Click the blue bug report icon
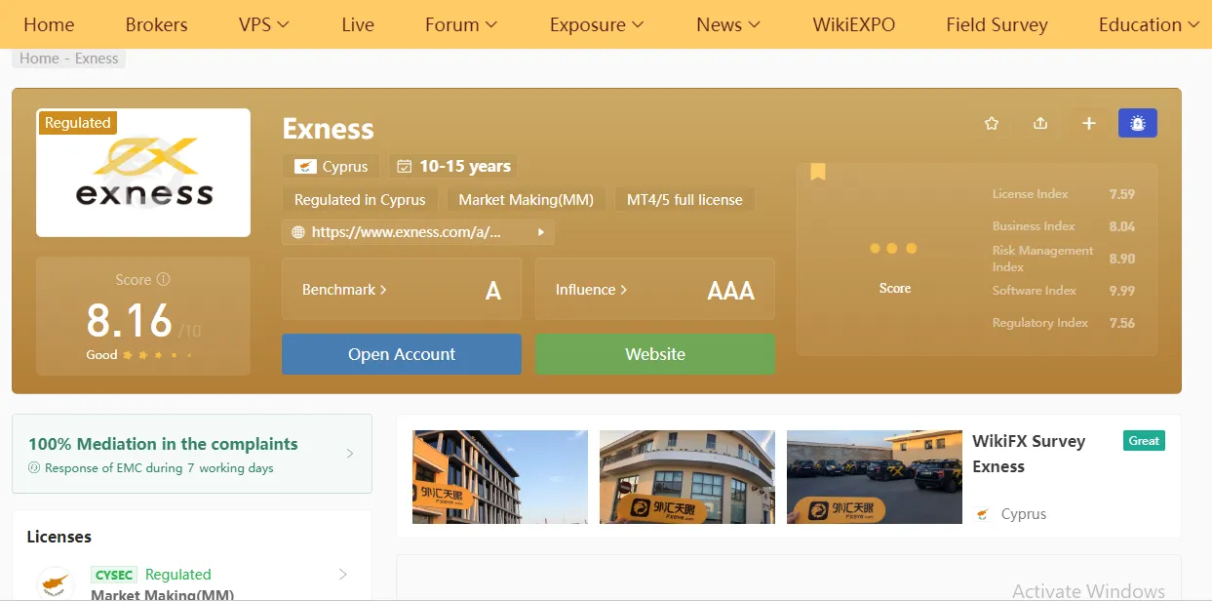 [1138, 123]
